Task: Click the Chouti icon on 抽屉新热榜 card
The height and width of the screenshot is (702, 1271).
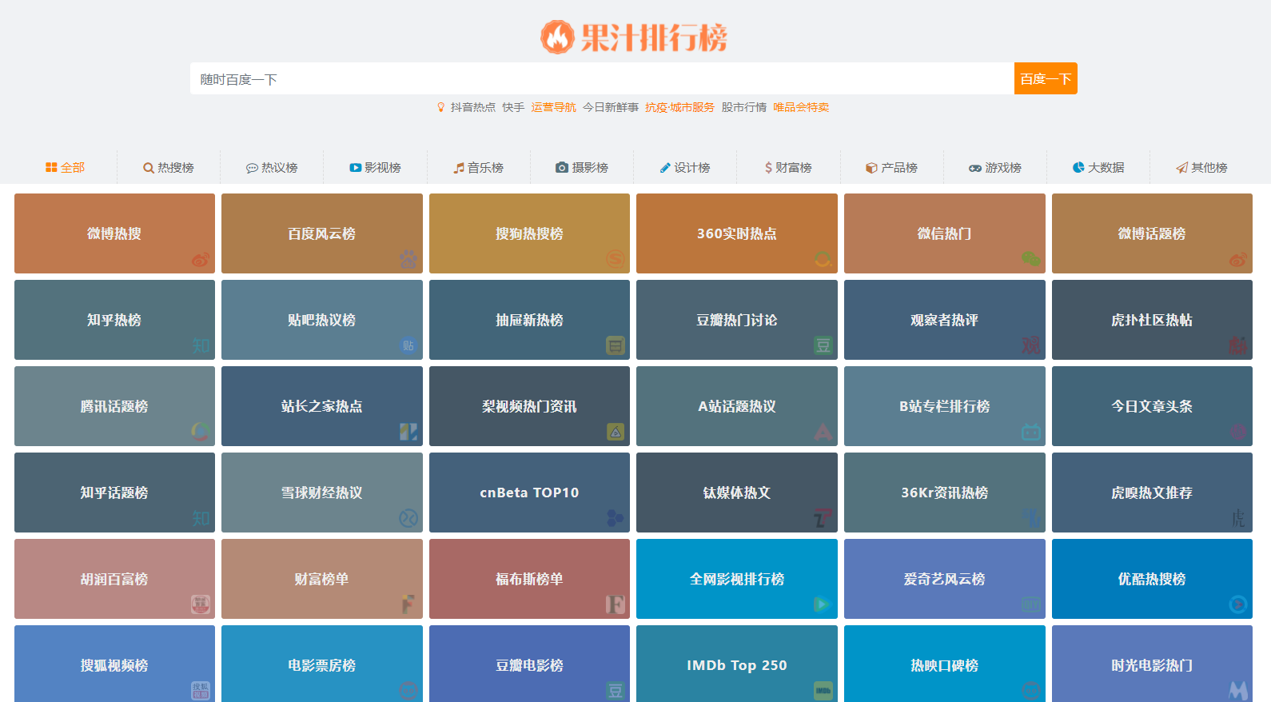Action: [616, 345]
